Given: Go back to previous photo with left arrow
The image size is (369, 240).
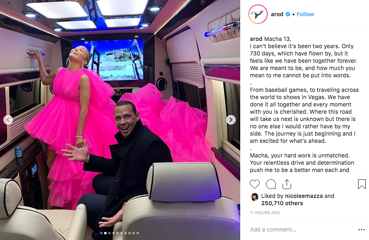Looking at the screenshot, I should point(8,120).
